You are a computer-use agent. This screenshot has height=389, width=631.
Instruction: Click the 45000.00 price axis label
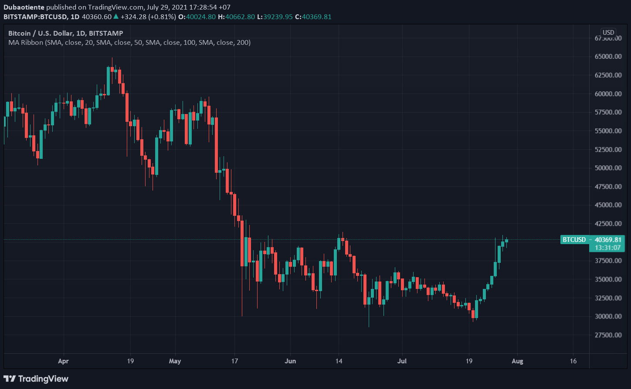(608, 205)
